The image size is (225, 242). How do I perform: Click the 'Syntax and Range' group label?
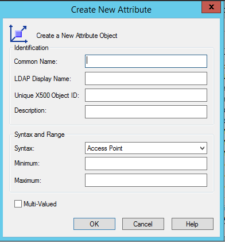(x=40, y=135)
